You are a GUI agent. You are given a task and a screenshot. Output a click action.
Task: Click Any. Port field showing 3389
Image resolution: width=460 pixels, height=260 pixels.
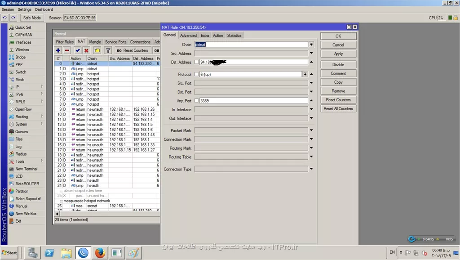click(253, 101)
